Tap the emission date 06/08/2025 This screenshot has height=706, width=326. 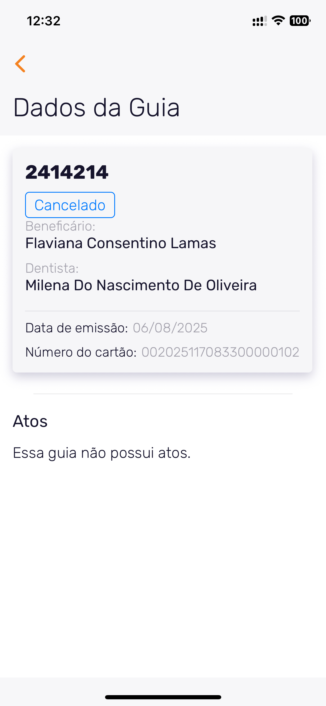[170, 328]
